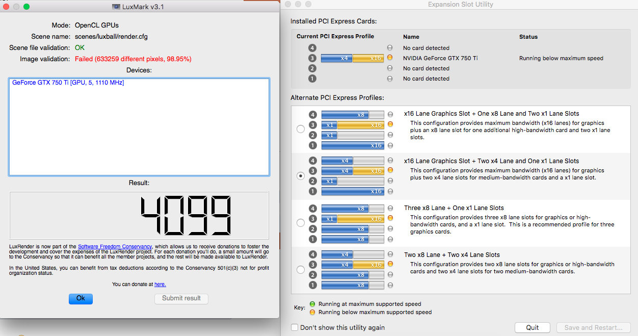
Task: Click the slot 1 x8 bar in the Two x8 Lane + Two x4 profile
Action: click(x=353, y=285)
